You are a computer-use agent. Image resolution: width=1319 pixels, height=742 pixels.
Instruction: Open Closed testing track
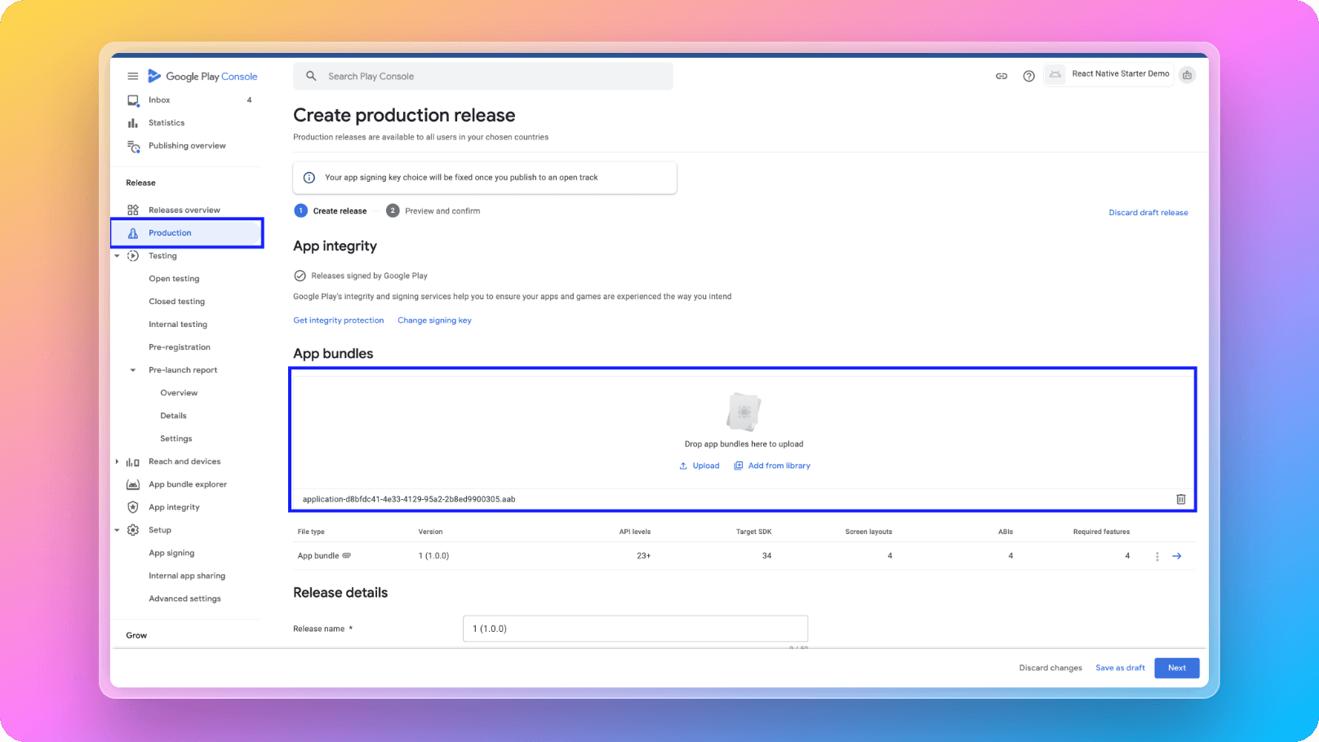176,302
